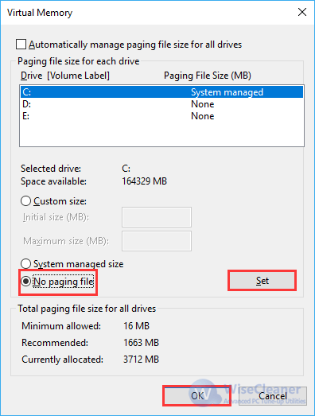Enable automatically manage paging file size checkbox
The height and width of the screenshot is (416, 315).
click(21, 45)
